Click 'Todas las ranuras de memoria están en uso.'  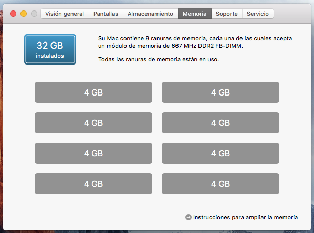[x=159, y=59]
